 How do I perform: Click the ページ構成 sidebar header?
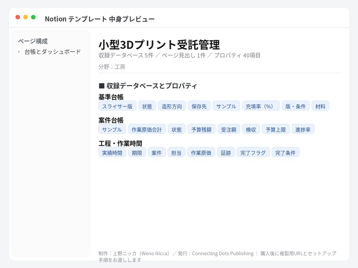[33, 41]
